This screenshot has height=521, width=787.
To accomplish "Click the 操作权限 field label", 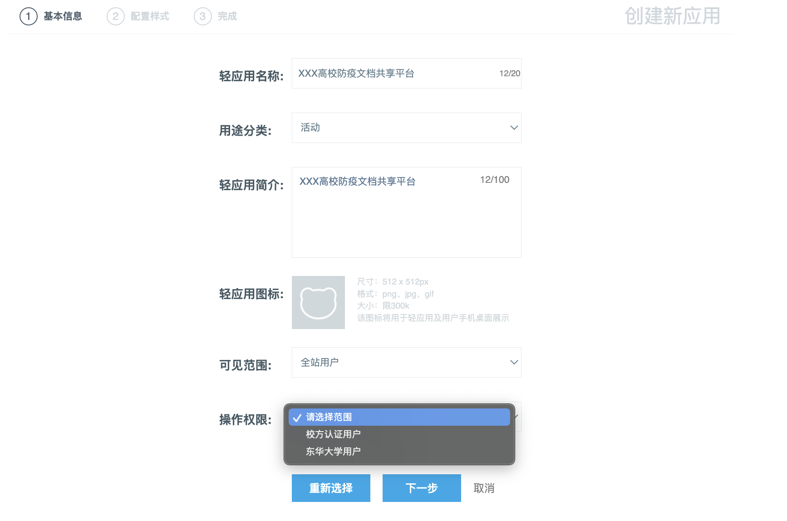I will coord(246,420).
